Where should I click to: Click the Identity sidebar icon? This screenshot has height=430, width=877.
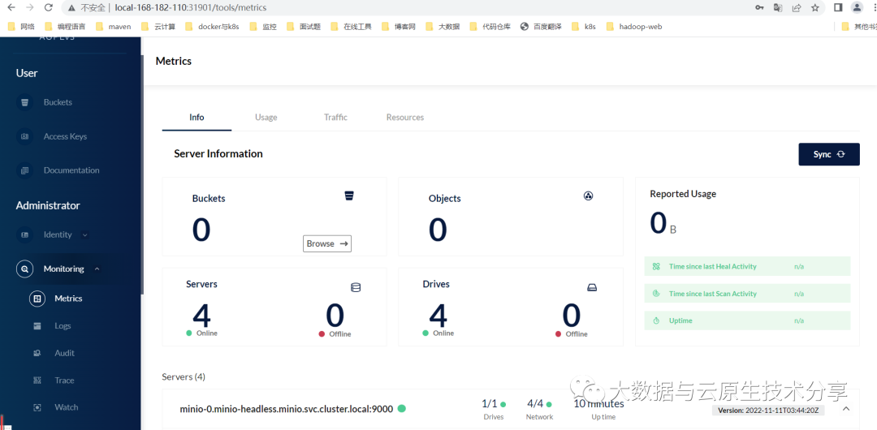[24, 234]
